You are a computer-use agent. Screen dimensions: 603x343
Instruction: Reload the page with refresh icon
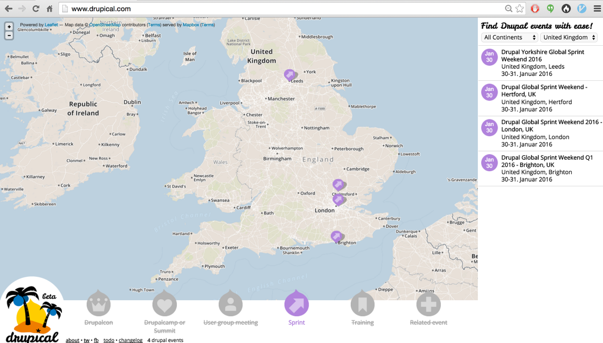click(x=36, y=9)
